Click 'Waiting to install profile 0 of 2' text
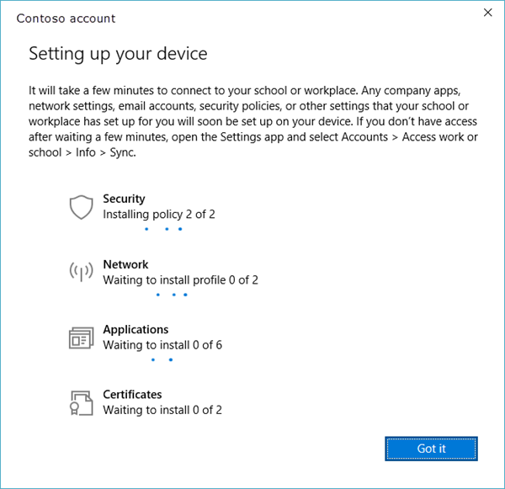The height and width of the screenshot is (489, 505). coord(180,279)
